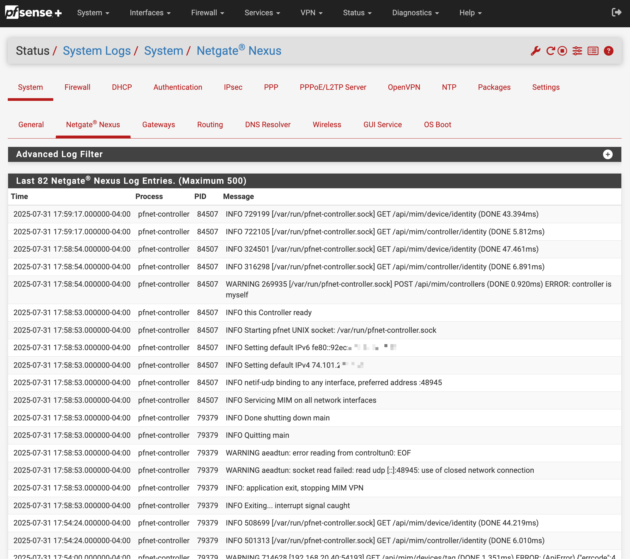Screen dimensions: 630x559
Task: Open the red help question icon
Action: pyautogui.click(x=608, y=51)
